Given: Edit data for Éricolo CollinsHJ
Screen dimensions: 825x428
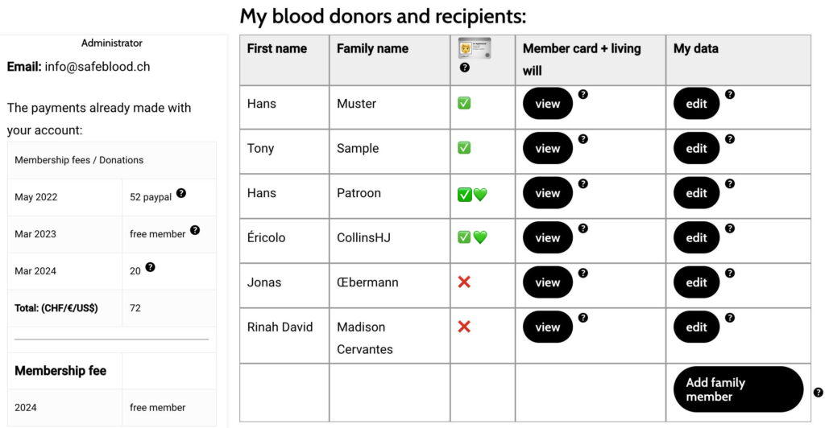Looking at the screenshot, I should (x=696, y=238).
